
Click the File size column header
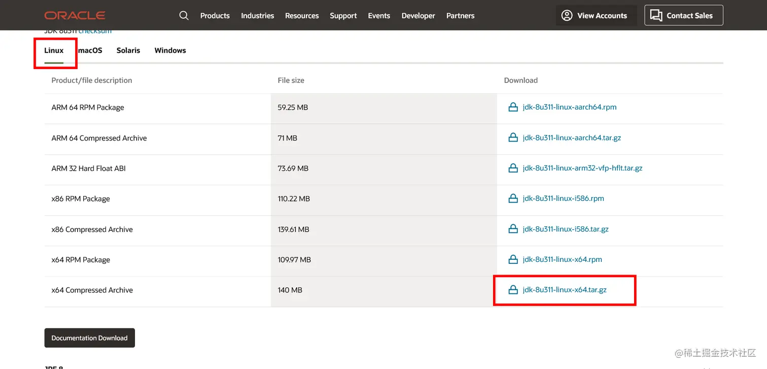291,80
